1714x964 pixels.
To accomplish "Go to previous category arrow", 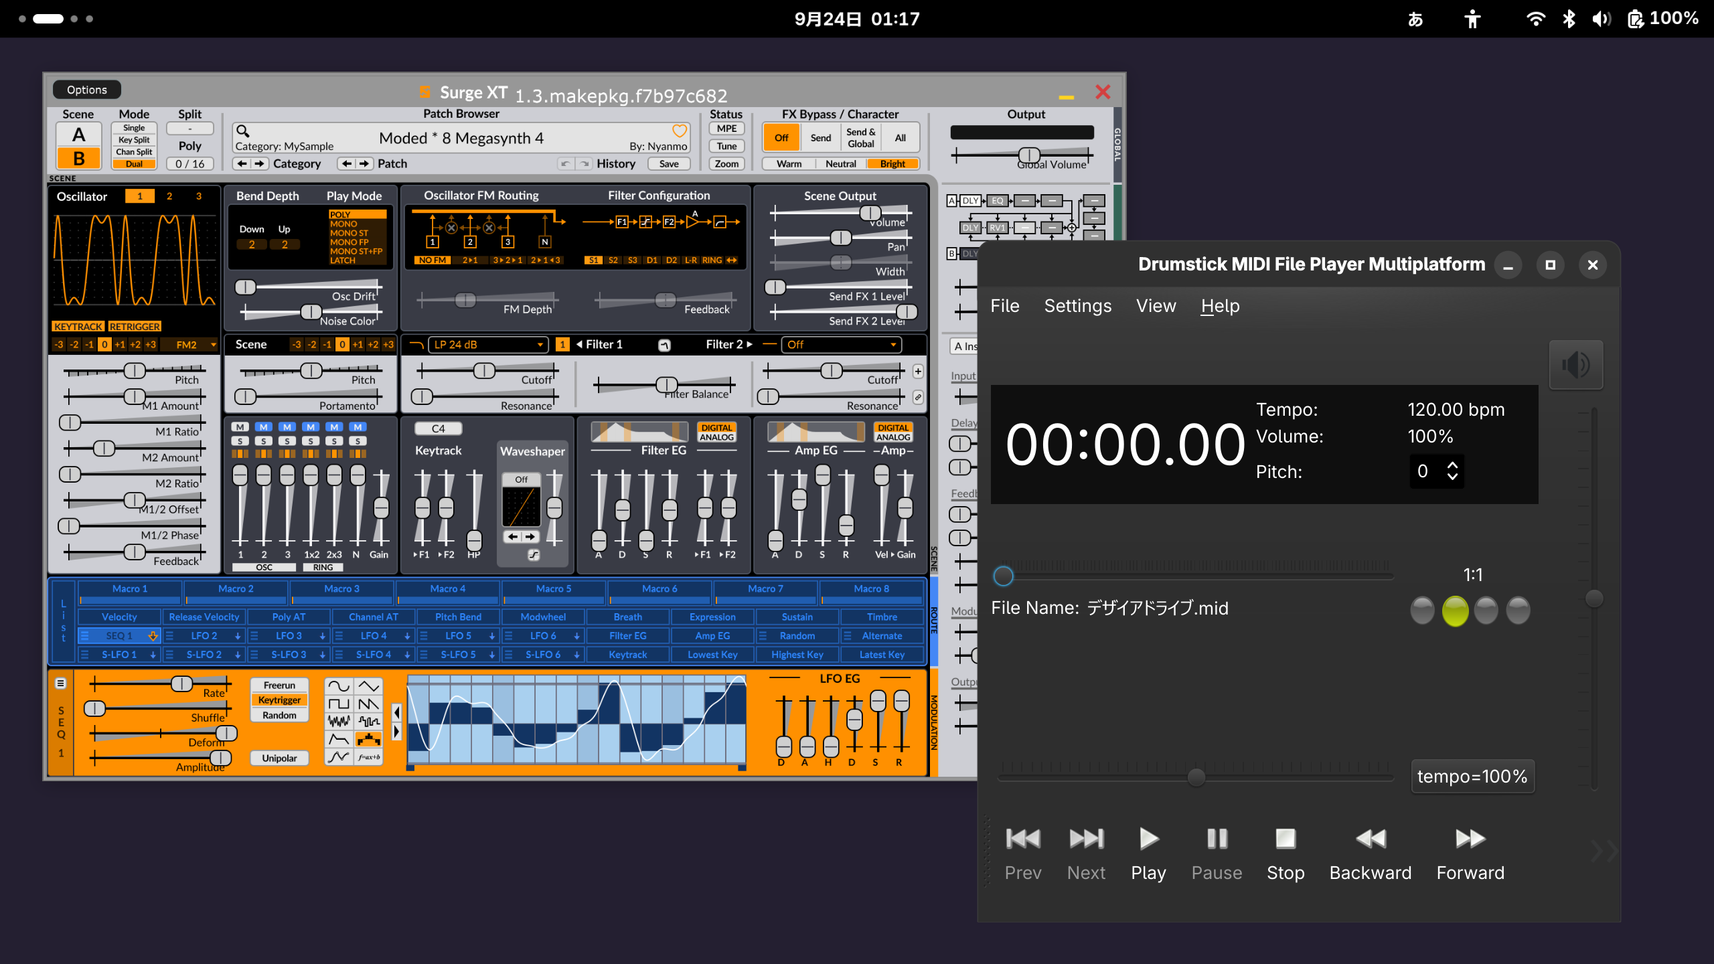I will click(x=242, y=163).
